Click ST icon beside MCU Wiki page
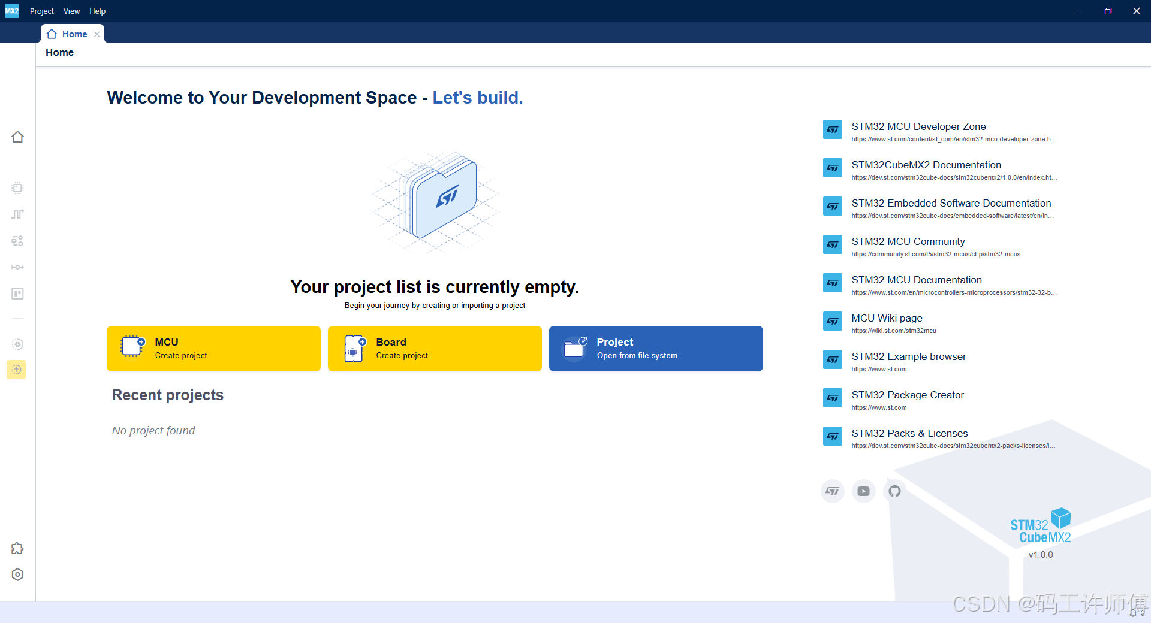 [x=833, y=321]
